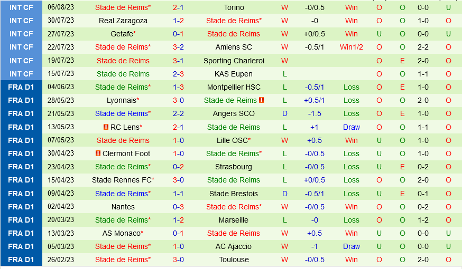
Task: Click the Montpellier HSC team name
Action: point(234,87)
